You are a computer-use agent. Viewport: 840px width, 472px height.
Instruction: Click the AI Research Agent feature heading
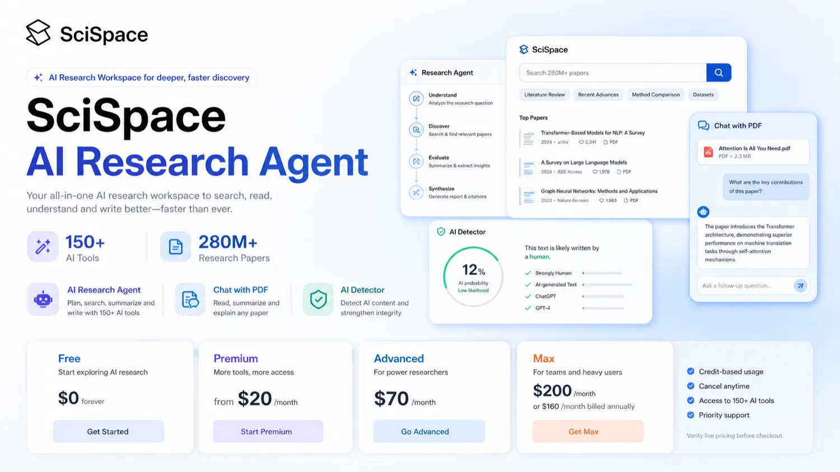104,290
